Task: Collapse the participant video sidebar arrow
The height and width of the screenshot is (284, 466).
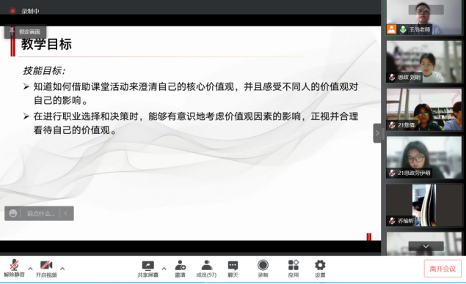Action: [377, 133]
